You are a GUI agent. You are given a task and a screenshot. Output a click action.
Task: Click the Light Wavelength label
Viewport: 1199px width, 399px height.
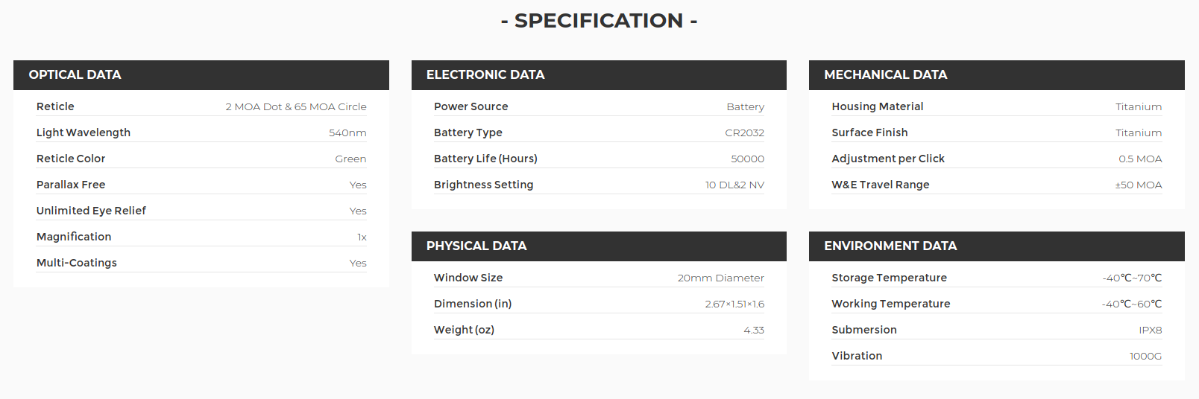(84, 133)
